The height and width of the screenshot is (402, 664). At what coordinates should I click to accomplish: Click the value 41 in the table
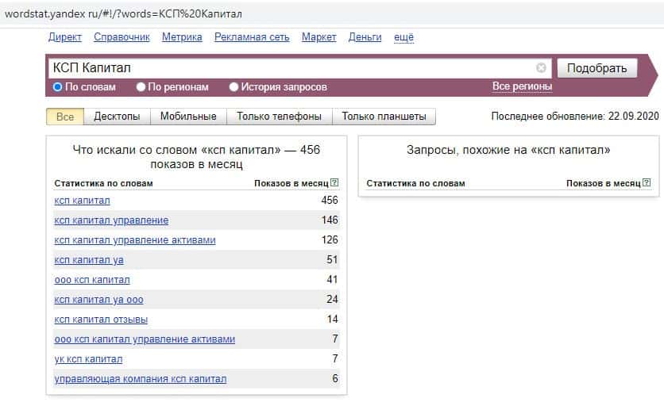(332, 279)
